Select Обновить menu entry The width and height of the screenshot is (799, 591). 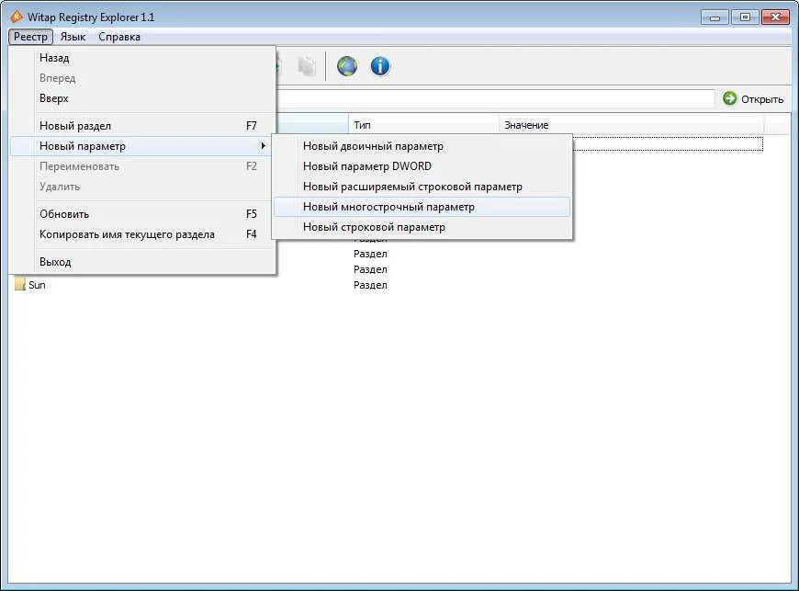(142, 213)
